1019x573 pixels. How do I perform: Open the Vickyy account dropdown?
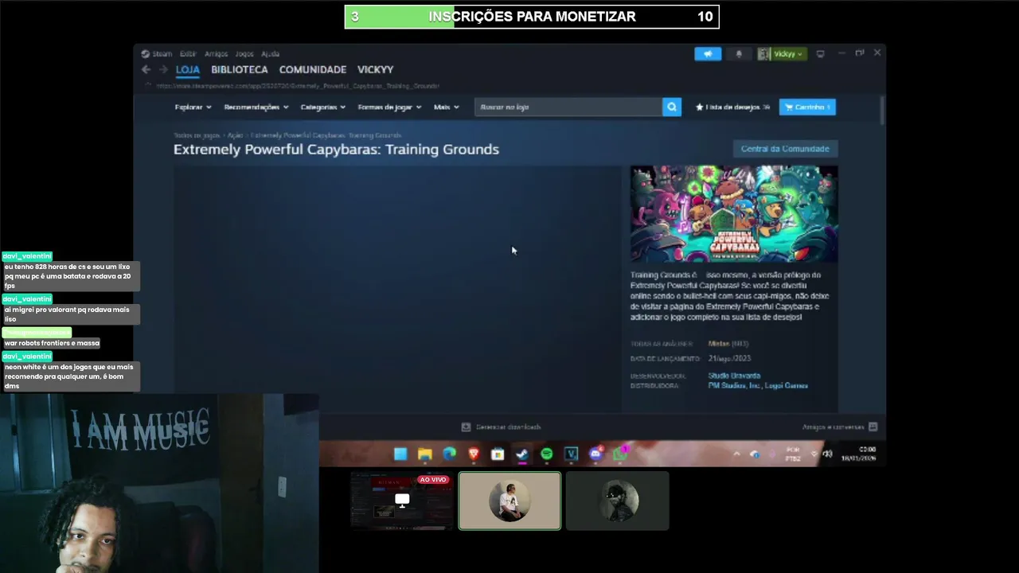[x=788, y=53]
